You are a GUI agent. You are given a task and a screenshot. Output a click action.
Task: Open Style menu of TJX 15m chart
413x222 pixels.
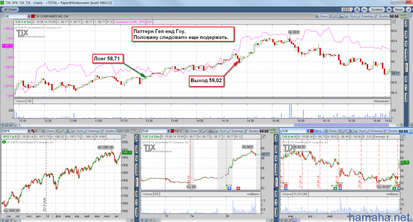[x=221, y=131]
